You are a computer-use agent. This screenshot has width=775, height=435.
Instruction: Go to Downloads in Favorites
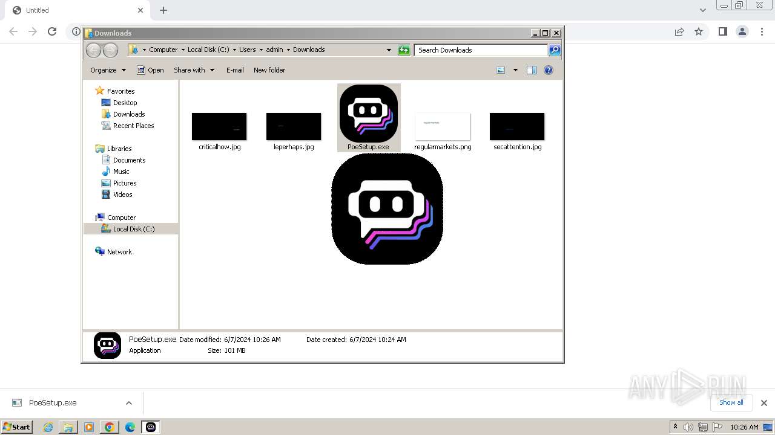(x=129, y=114)
